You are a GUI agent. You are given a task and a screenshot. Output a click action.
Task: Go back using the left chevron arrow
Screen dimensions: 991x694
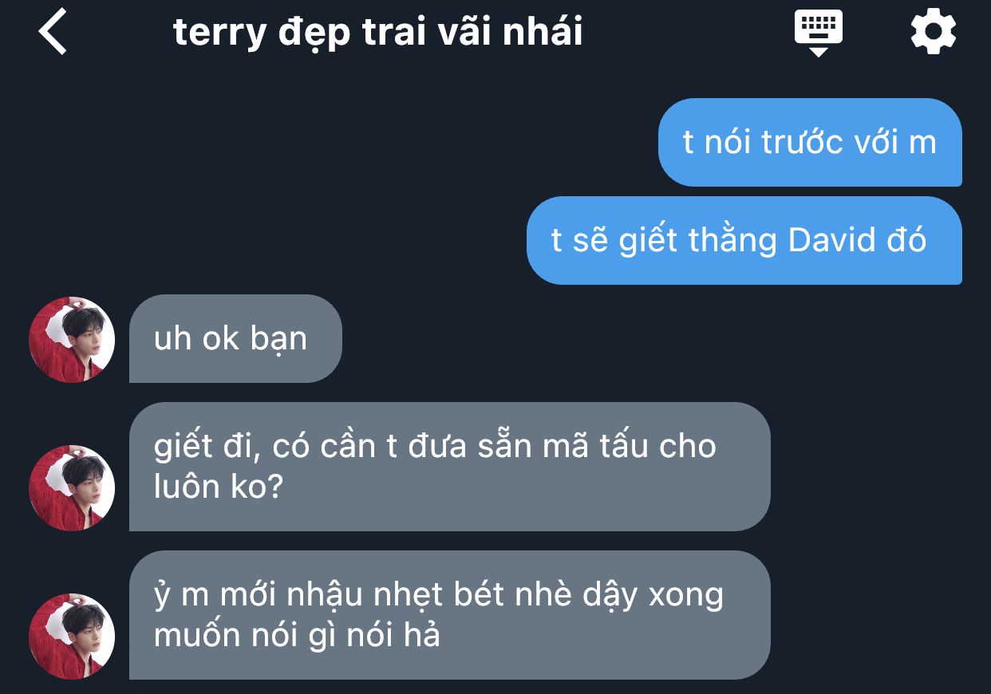coord(53,32)
